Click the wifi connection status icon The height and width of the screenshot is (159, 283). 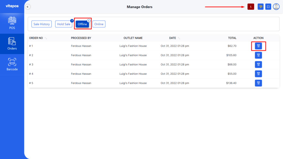coord(260,7)
